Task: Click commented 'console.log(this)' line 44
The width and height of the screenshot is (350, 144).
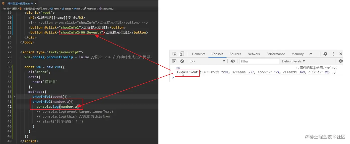Action: coord(73,116)
